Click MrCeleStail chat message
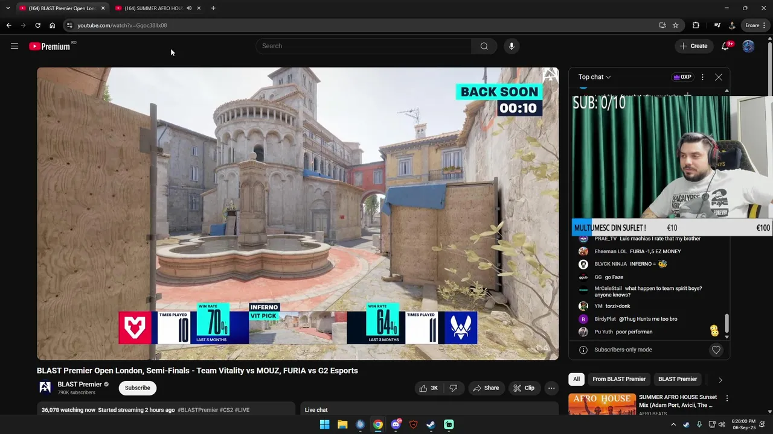 647,292
